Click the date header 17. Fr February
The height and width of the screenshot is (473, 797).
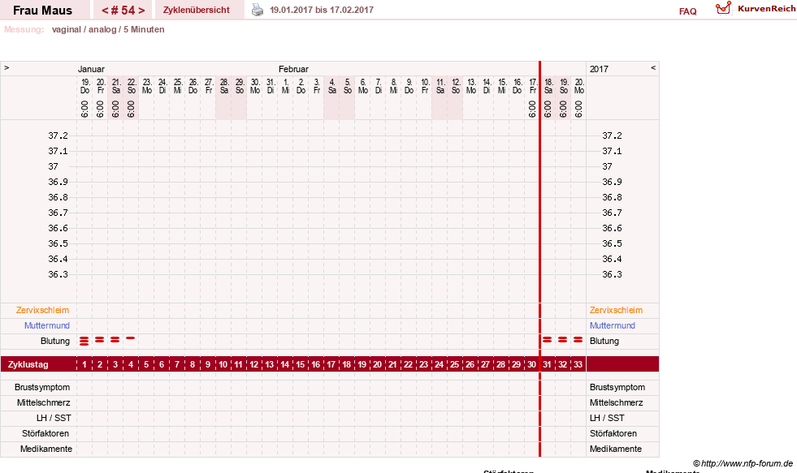pyautogui.click(x=533, y=86)
